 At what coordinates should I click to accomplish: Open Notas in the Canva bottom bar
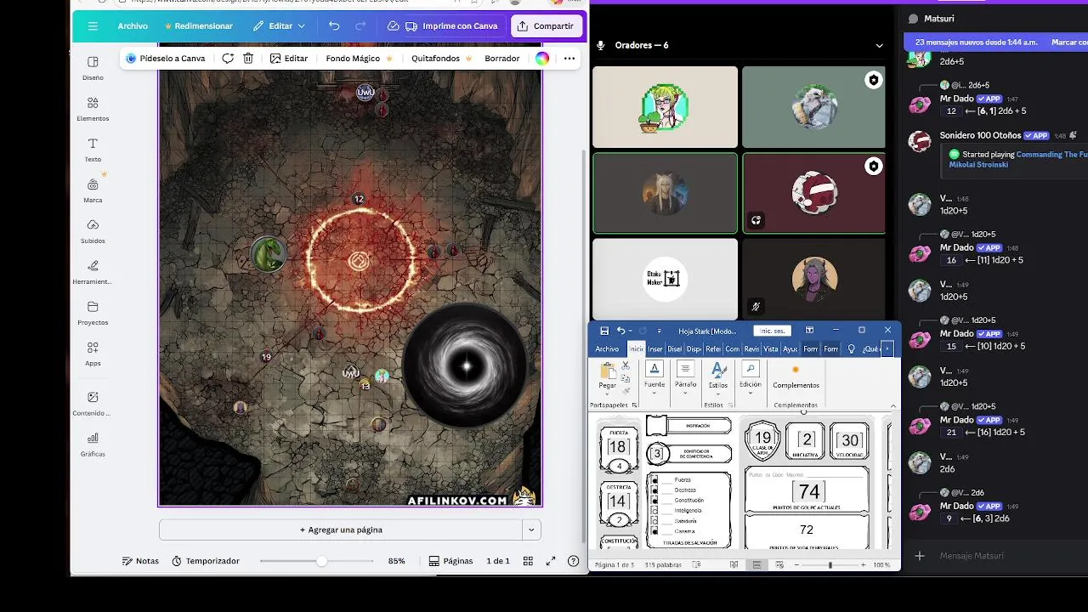pyautogui.click(x=140, y=561)
